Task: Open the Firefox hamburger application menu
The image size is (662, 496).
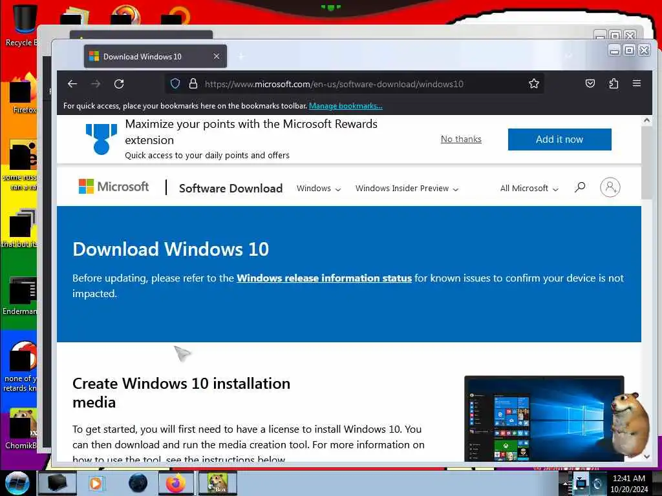Action: tap(637, 83)
